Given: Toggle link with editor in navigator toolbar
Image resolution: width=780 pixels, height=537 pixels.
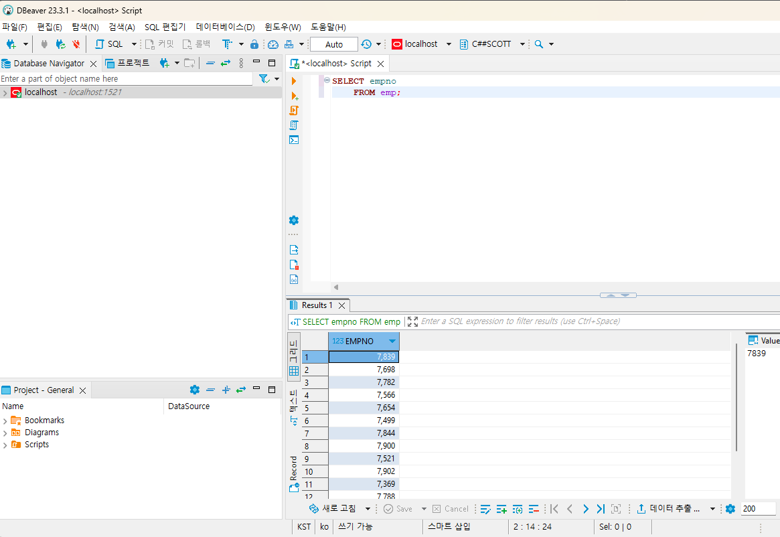Looking at the screenshot, I should coord(226,63).
